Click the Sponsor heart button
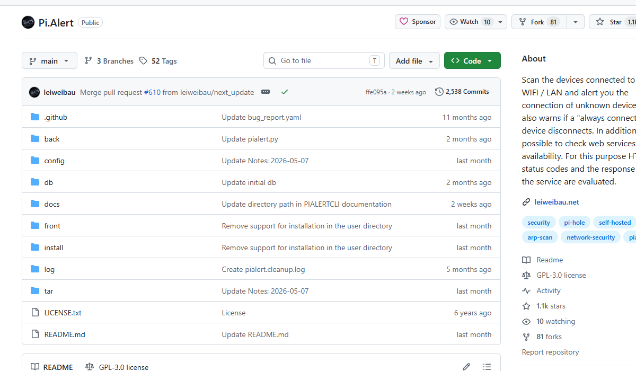636x371 pixels. (418, 22)
